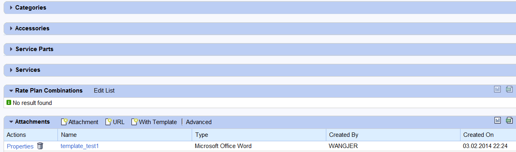Open chart view in Attachments header
The width and height of the screenshot is (516, 152).
pos(498,120)
